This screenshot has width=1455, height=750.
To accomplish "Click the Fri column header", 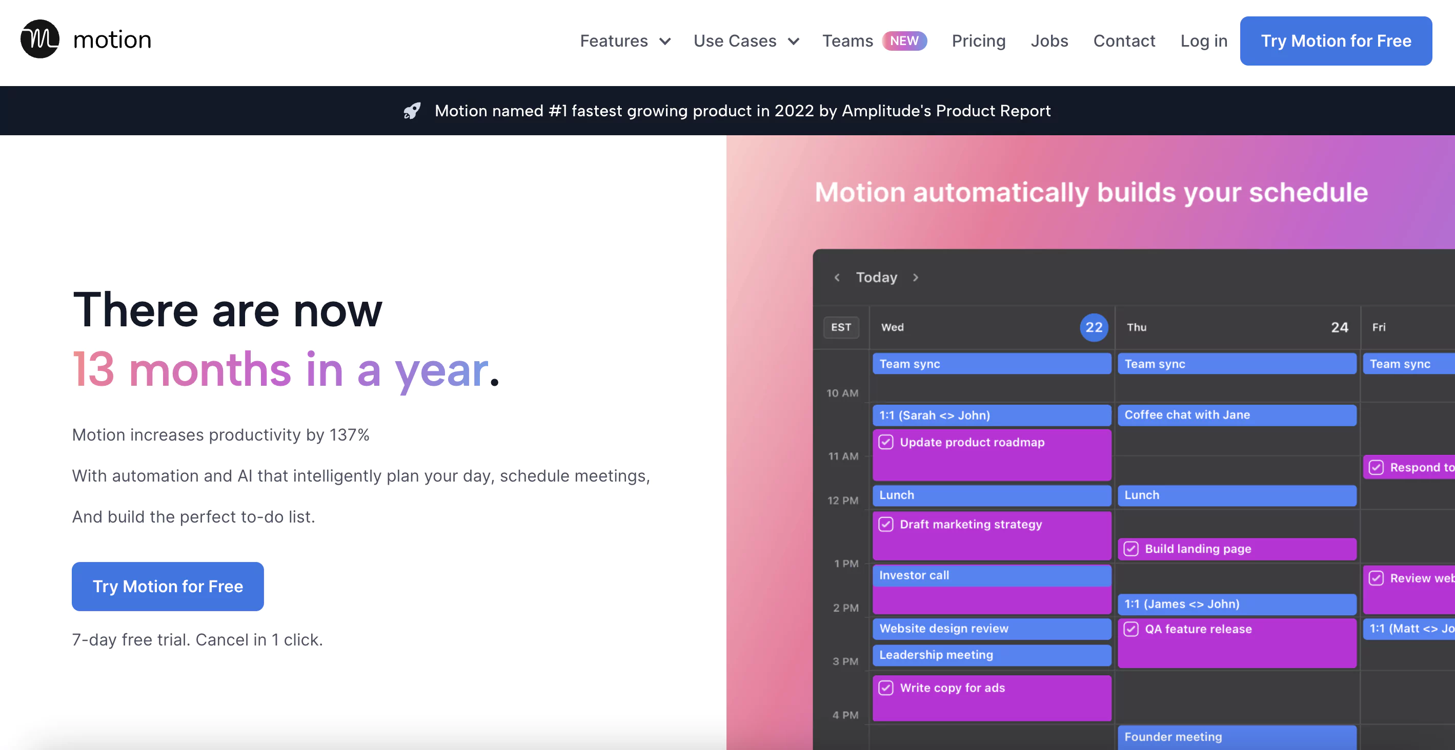I will coord(1379,327).
